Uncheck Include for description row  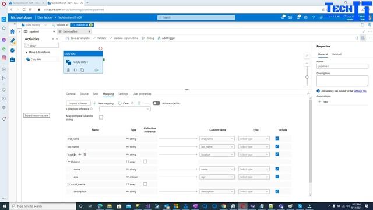[x=277, y=191]
